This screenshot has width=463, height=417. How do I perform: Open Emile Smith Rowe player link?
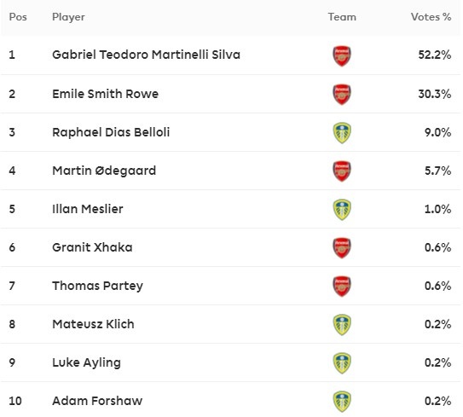coord(106,94)
